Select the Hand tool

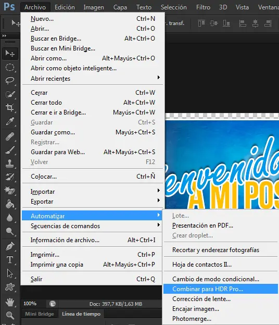(x=10, y=302)
